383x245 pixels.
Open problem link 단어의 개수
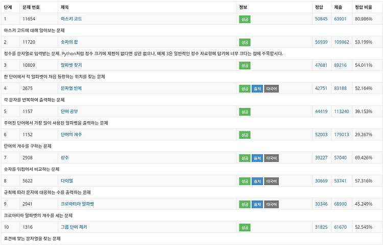[71, 134]
